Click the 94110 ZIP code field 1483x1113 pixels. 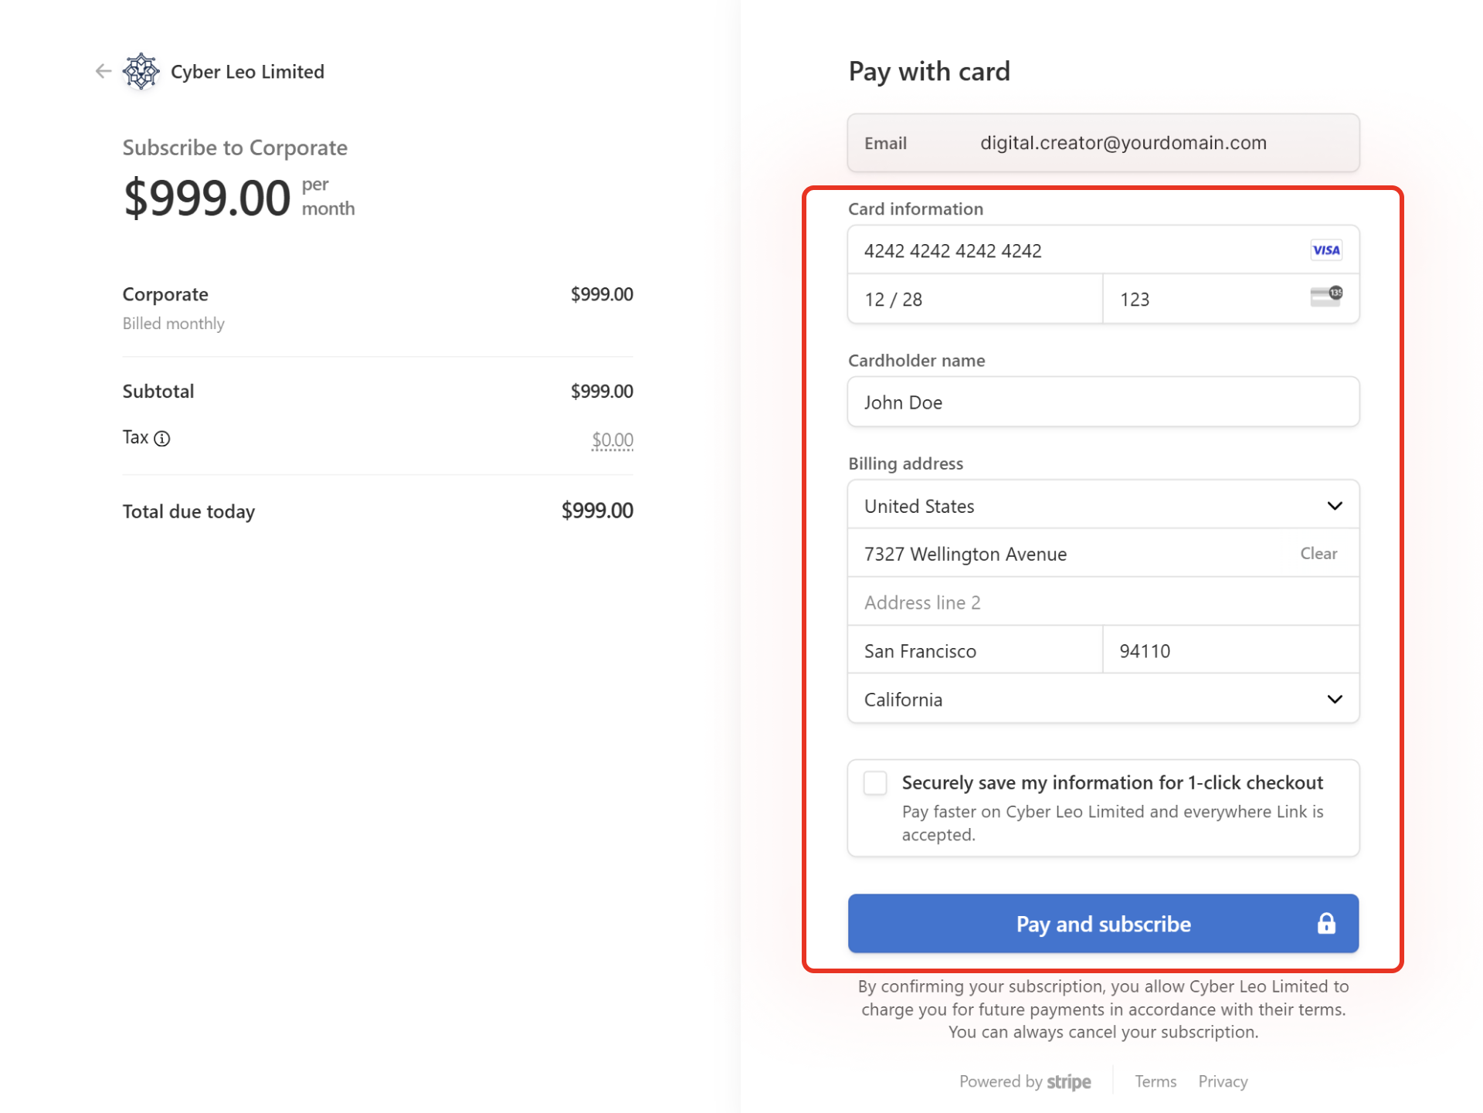1228,651
